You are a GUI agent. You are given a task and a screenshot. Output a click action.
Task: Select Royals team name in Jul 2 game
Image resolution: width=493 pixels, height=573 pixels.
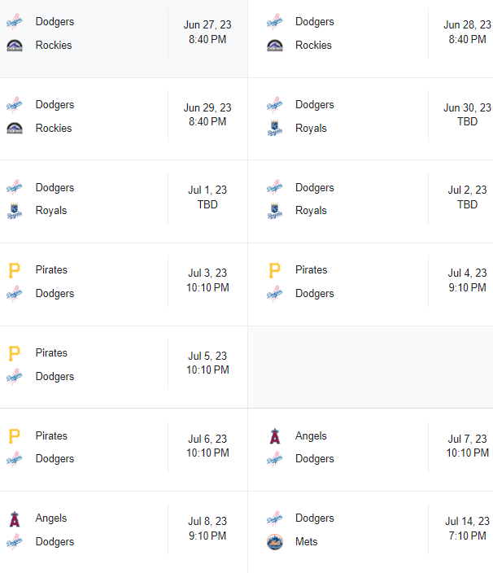pos(311,211)
